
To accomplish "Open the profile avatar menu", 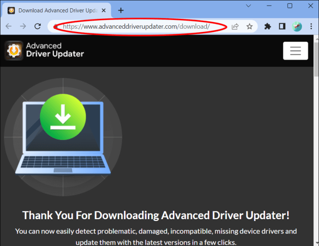I will 297,26.
